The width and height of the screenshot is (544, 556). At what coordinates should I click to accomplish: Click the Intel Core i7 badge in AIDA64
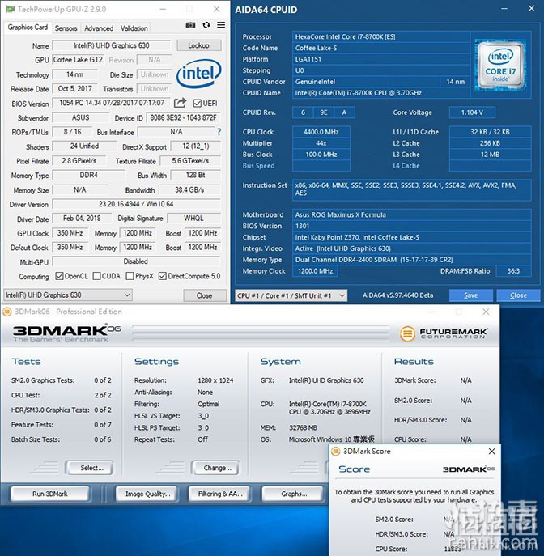(x=500, y=66)
